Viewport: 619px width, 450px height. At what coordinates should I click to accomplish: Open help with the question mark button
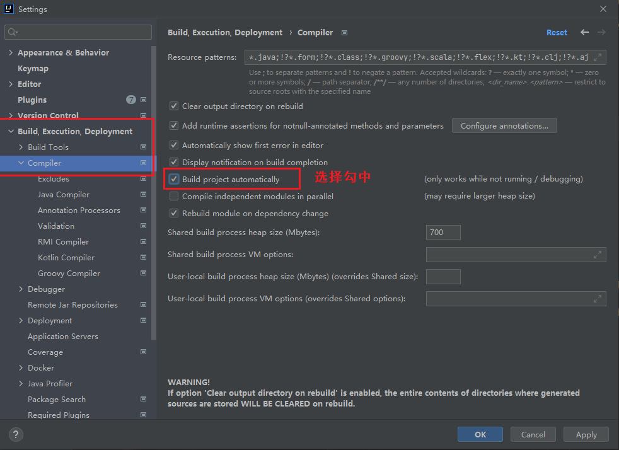pyautogui.click(x=16, y=435)
